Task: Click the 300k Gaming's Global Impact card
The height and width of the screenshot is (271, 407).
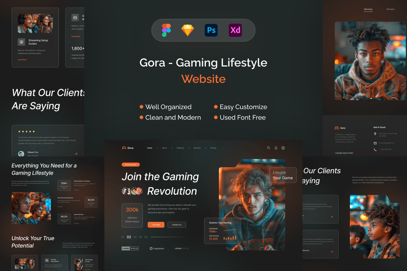Action: (x=132, y=215)
